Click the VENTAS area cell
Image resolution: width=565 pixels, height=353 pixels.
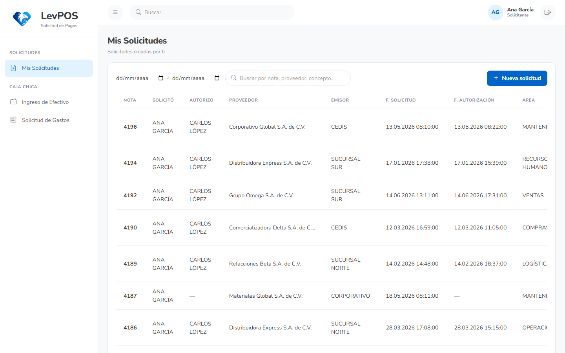tap(533, 195)
